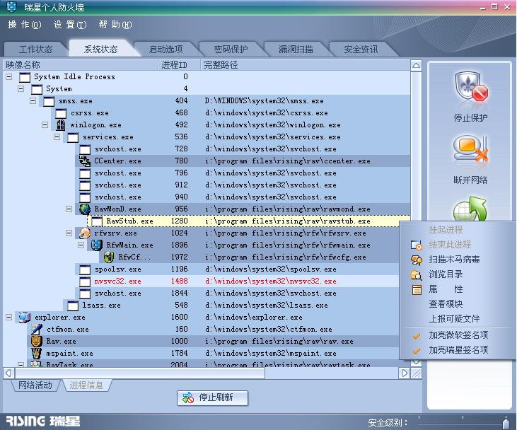Click the vertical scrollbar up arrow

pyautogui.click(x=416, y=65)
